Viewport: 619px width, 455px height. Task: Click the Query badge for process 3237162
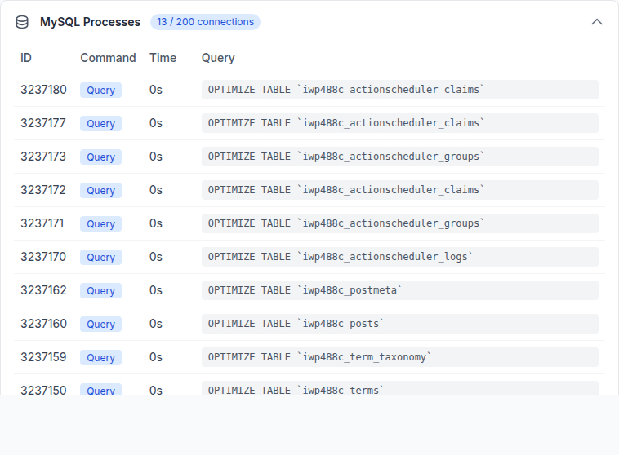100,290
